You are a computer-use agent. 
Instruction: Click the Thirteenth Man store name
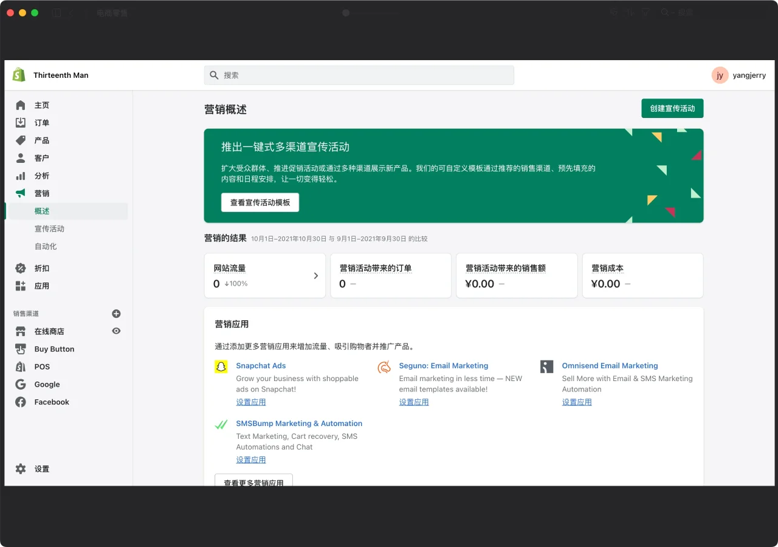pos(61,75)
